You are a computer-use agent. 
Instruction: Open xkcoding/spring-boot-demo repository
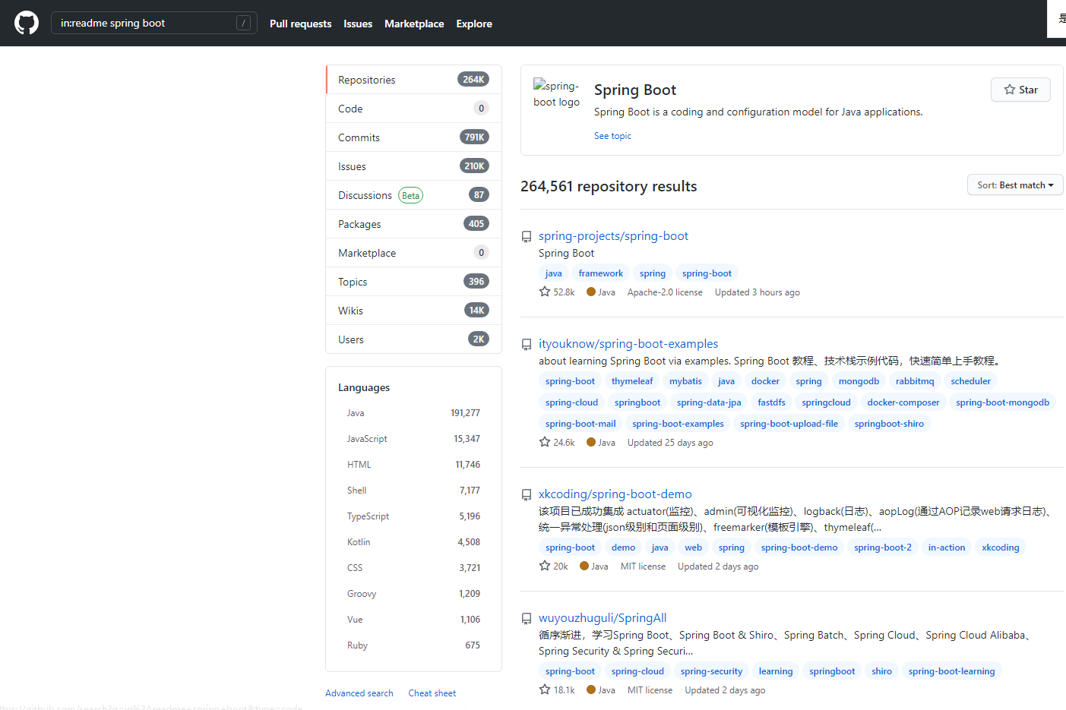pos(615,494)
